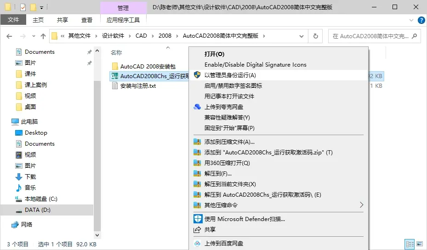Select DATA (D:) drive
This screenshot has height=250, width=427.
47,210
